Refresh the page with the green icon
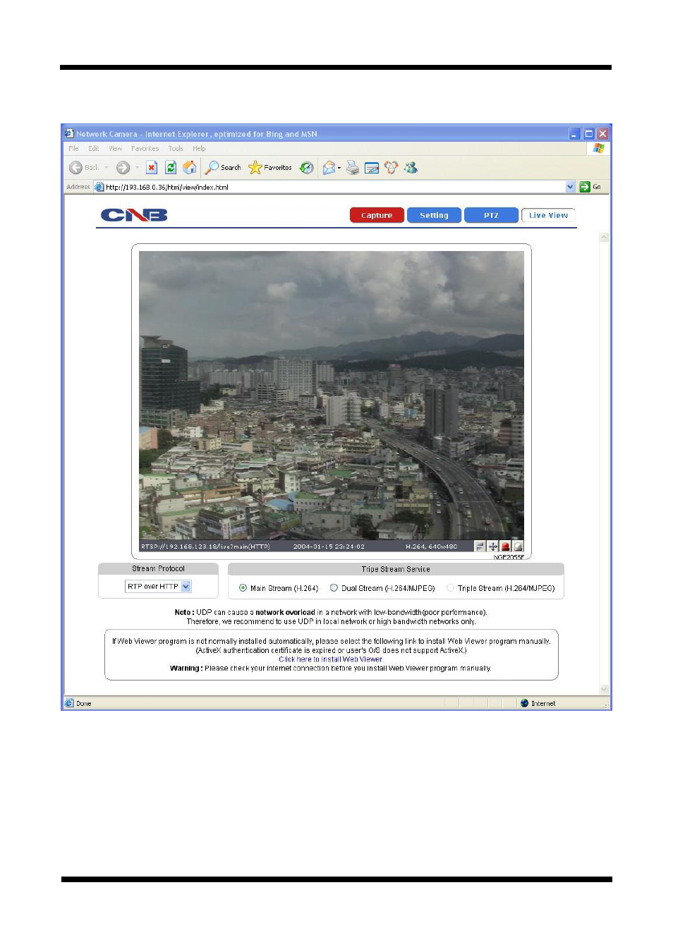 pyautogui.click(x=170, y=167)
